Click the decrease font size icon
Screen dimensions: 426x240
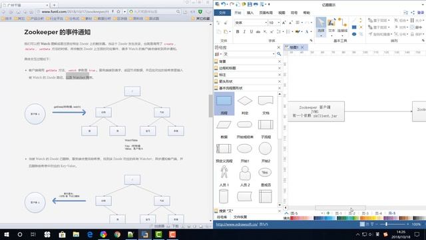click(290, 23)
